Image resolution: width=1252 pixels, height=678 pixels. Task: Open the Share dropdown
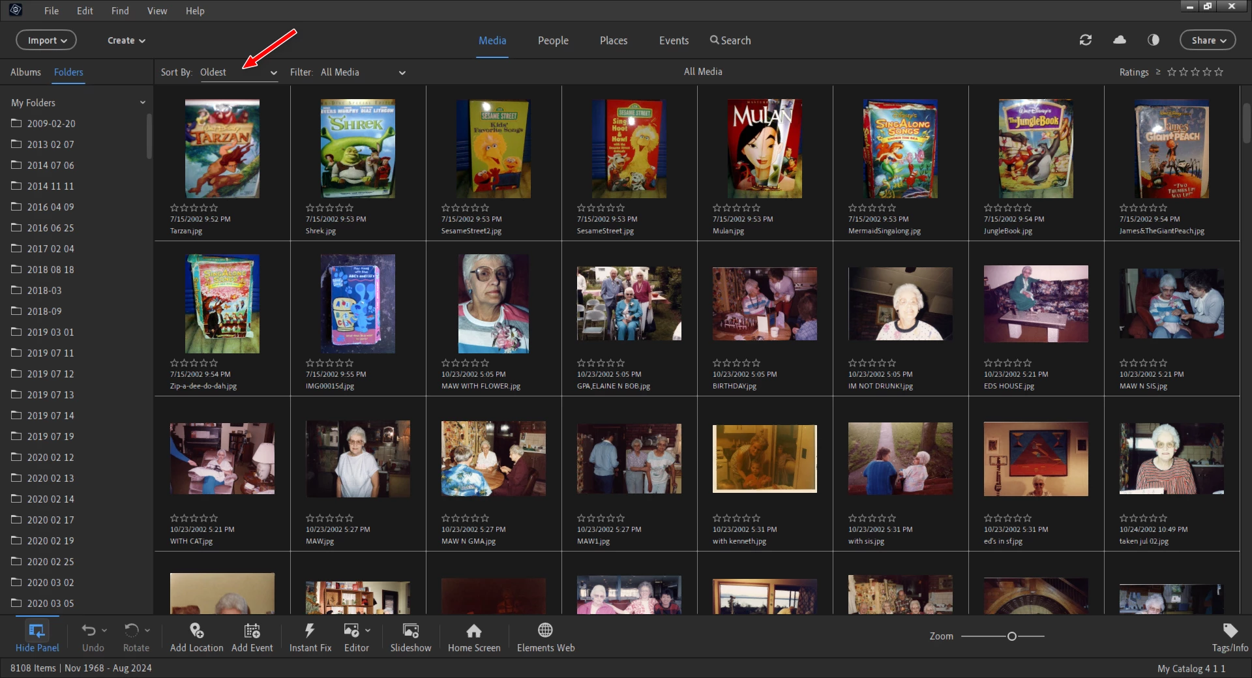pyautogui.click(x=1208, y=40)
